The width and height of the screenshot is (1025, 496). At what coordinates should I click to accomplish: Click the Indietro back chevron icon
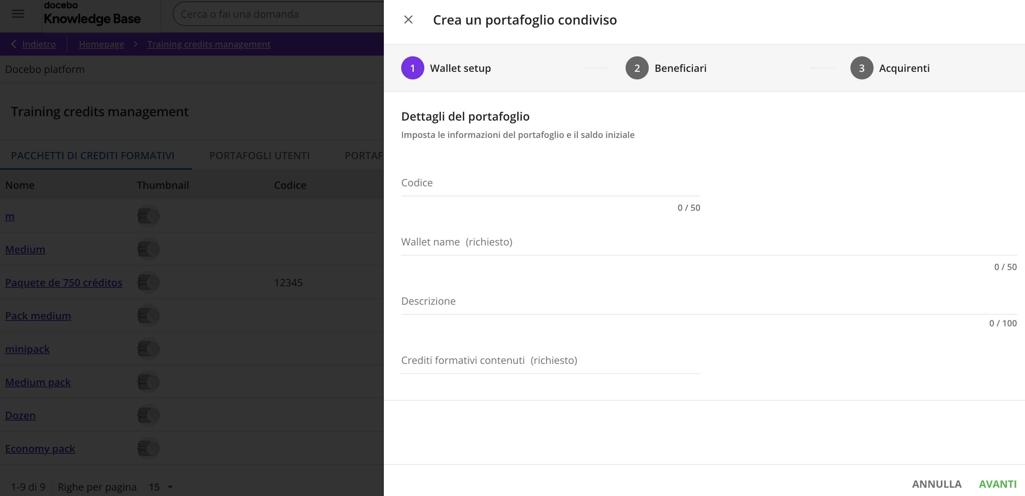[x=13, y=44]
